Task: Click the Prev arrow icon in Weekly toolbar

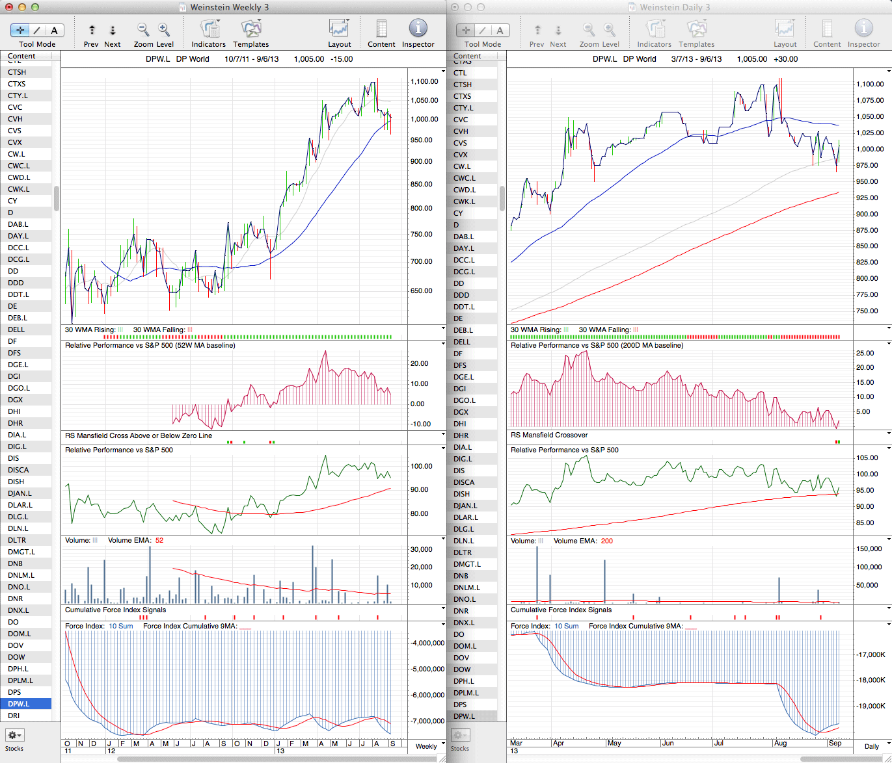Action: coord(92,30)
